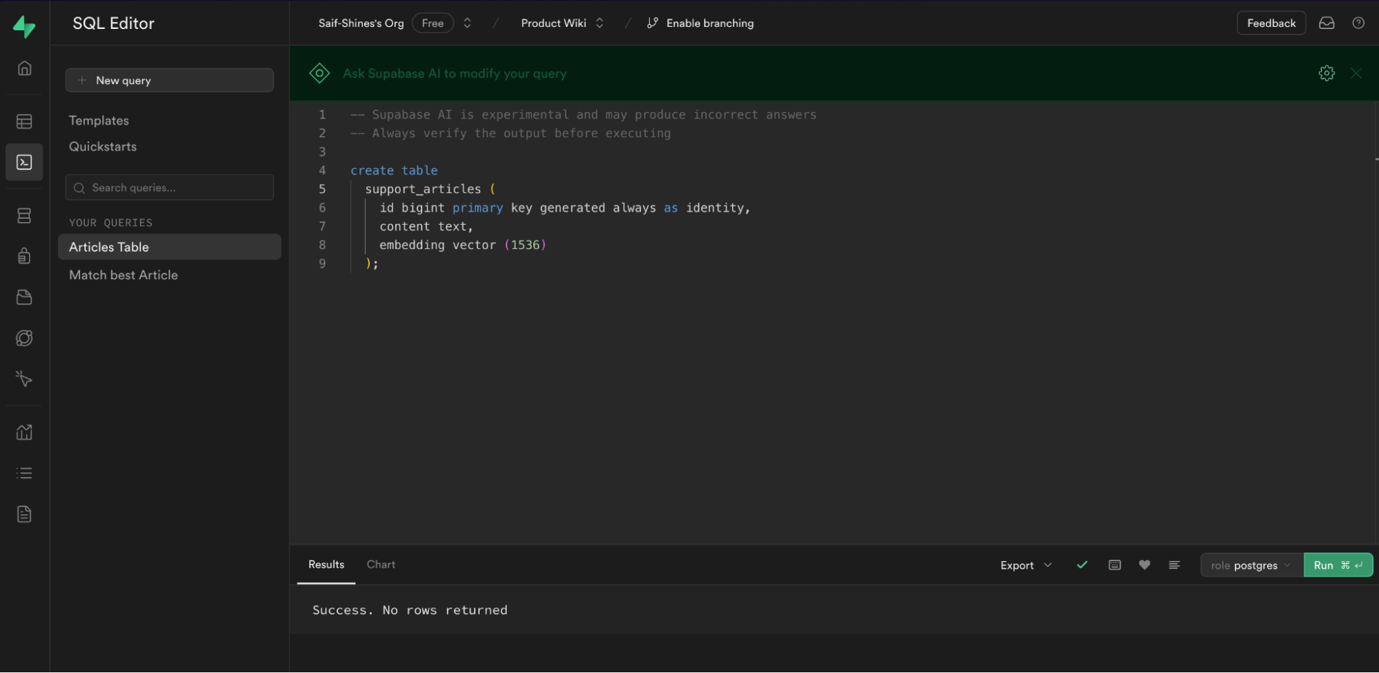The image size is (1379, 673).
Task: Click the Run query button
Action: (1337, 565)
